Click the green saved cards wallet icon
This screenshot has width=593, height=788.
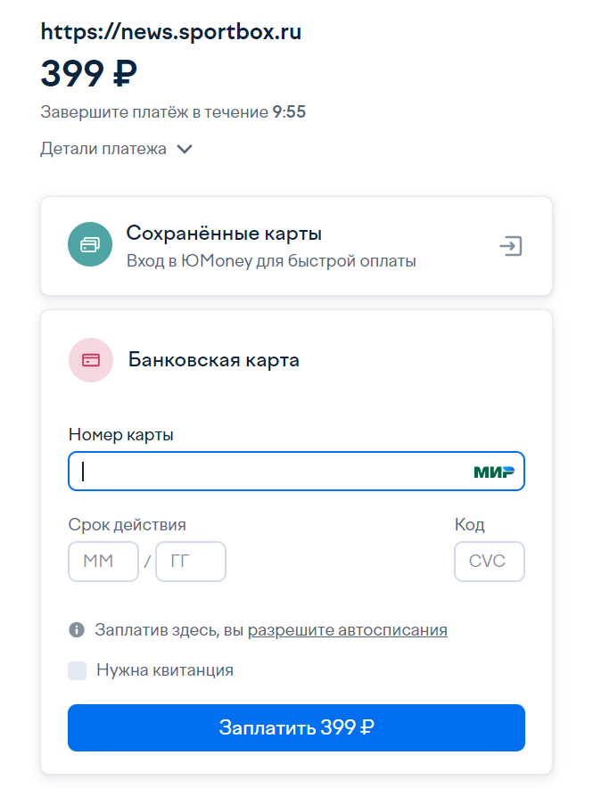pyautogui.click(x=90, y=245)
